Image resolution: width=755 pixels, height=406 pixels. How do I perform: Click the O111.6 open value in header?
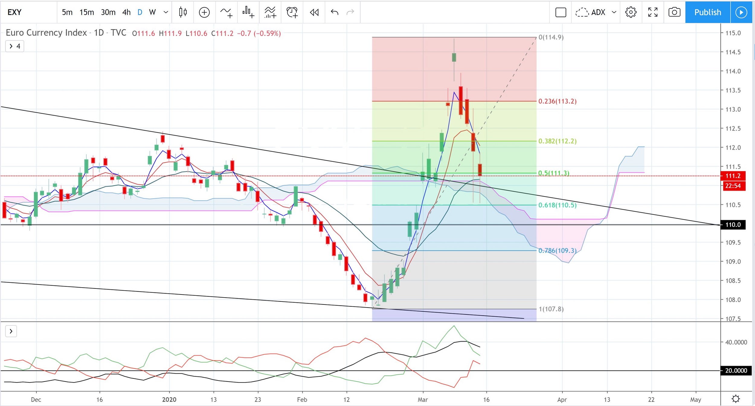tap(143, 33)
